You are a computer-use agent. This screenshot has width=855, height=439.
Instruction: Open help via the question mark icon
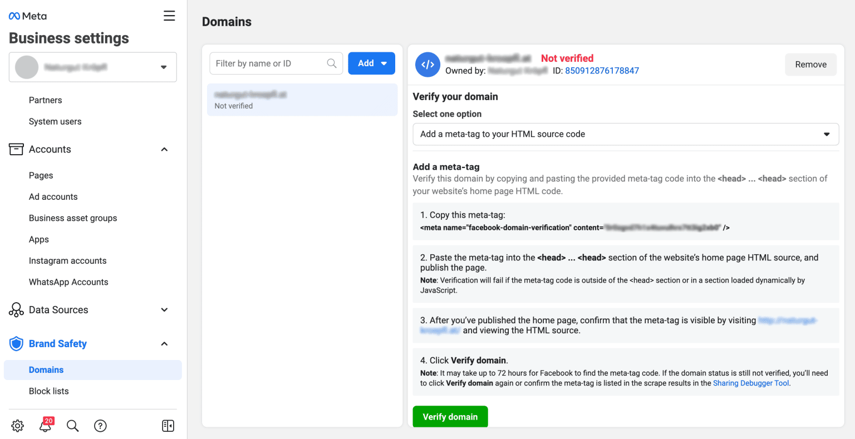point(100,426)
